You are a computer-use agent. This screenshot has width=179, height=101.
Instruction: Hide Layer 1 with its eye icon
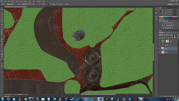click(x=160, y=41)
